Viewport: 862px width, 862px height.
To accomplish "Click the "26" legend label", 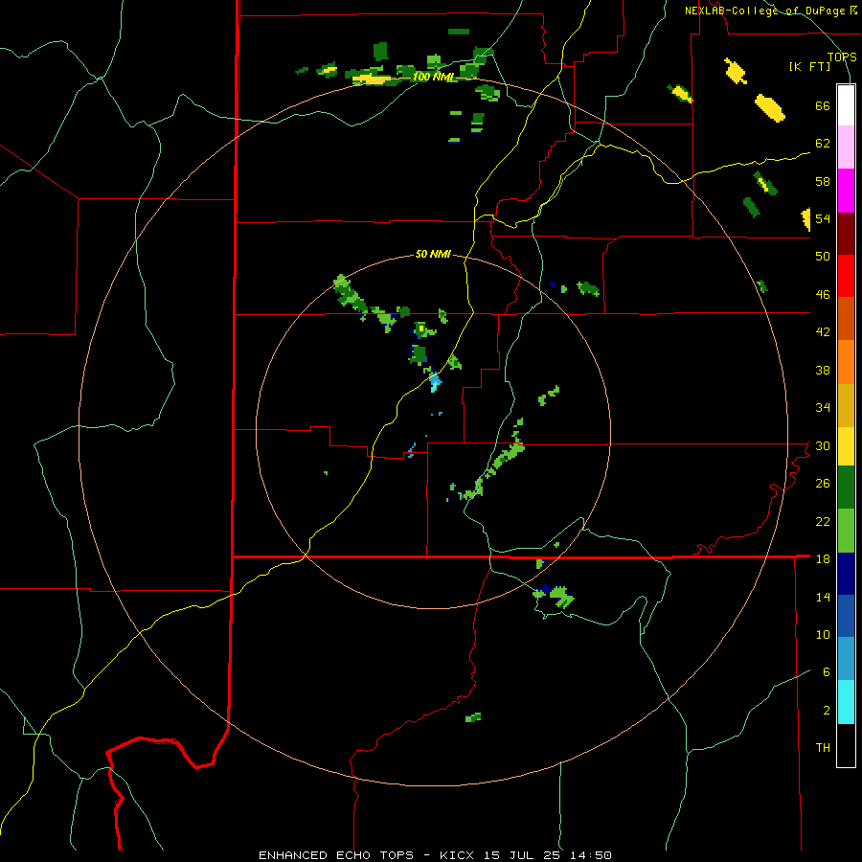I will [823, 484].
